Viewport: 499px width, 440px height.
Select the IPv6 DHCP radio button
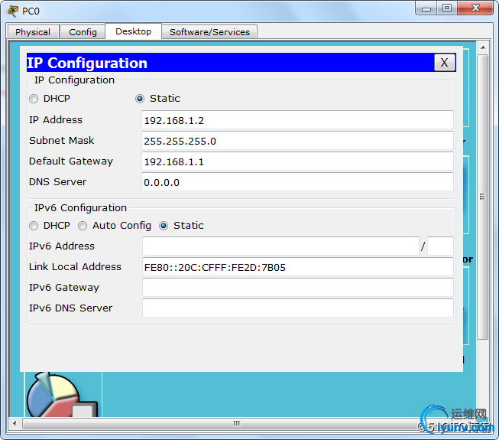click(34, 226)
